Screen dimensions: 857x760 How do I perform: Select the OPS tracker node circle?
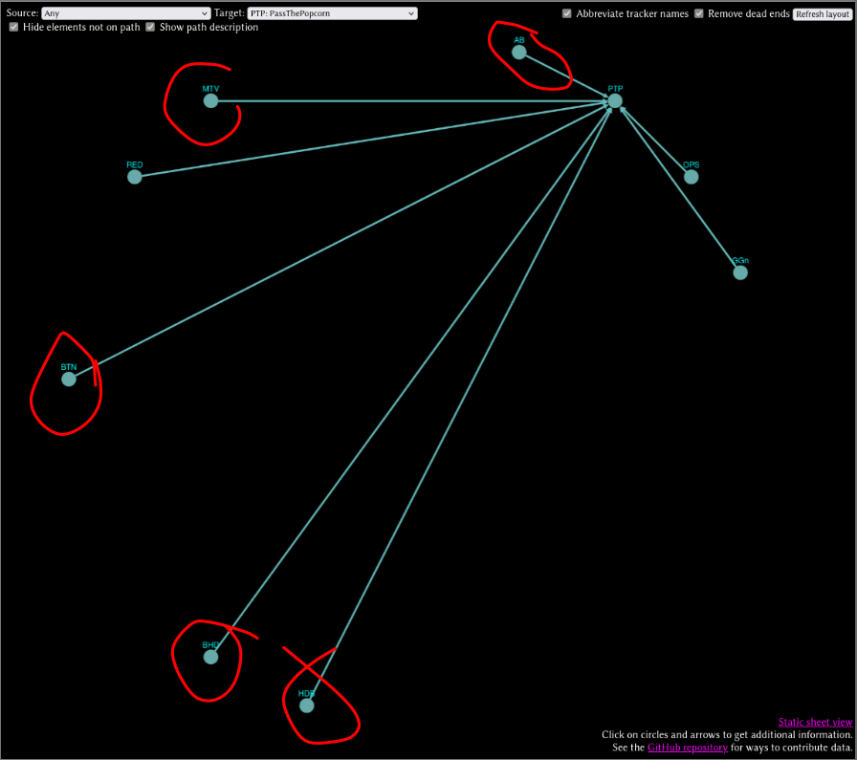(691, 177)
